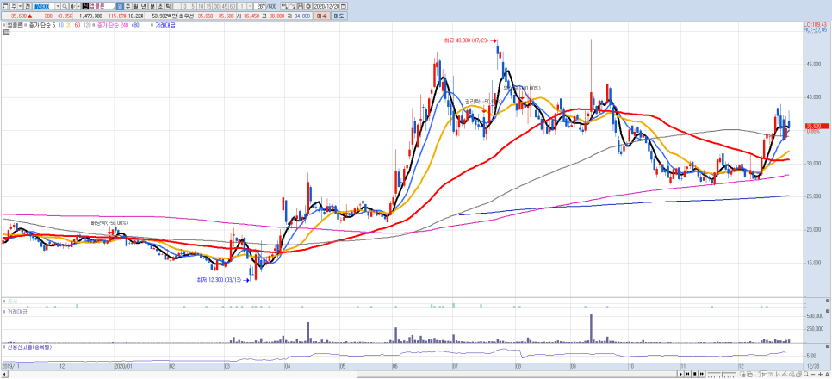Select the 일 daily chart period

tap(120, 6)
